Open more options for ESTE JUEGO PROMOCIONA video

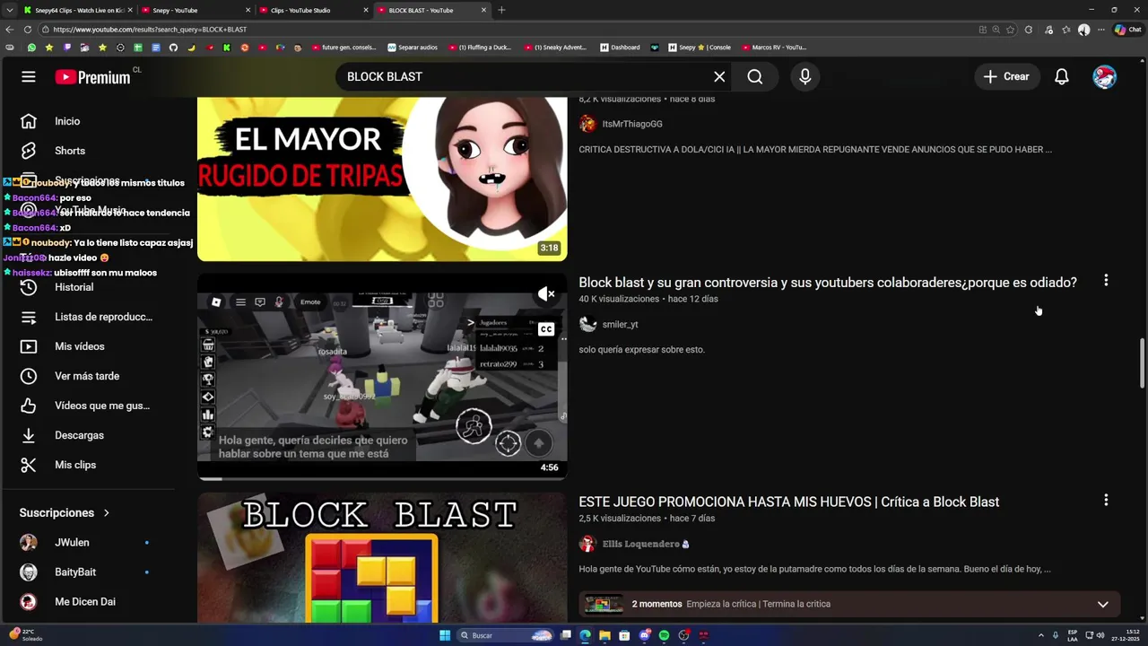1106,500
